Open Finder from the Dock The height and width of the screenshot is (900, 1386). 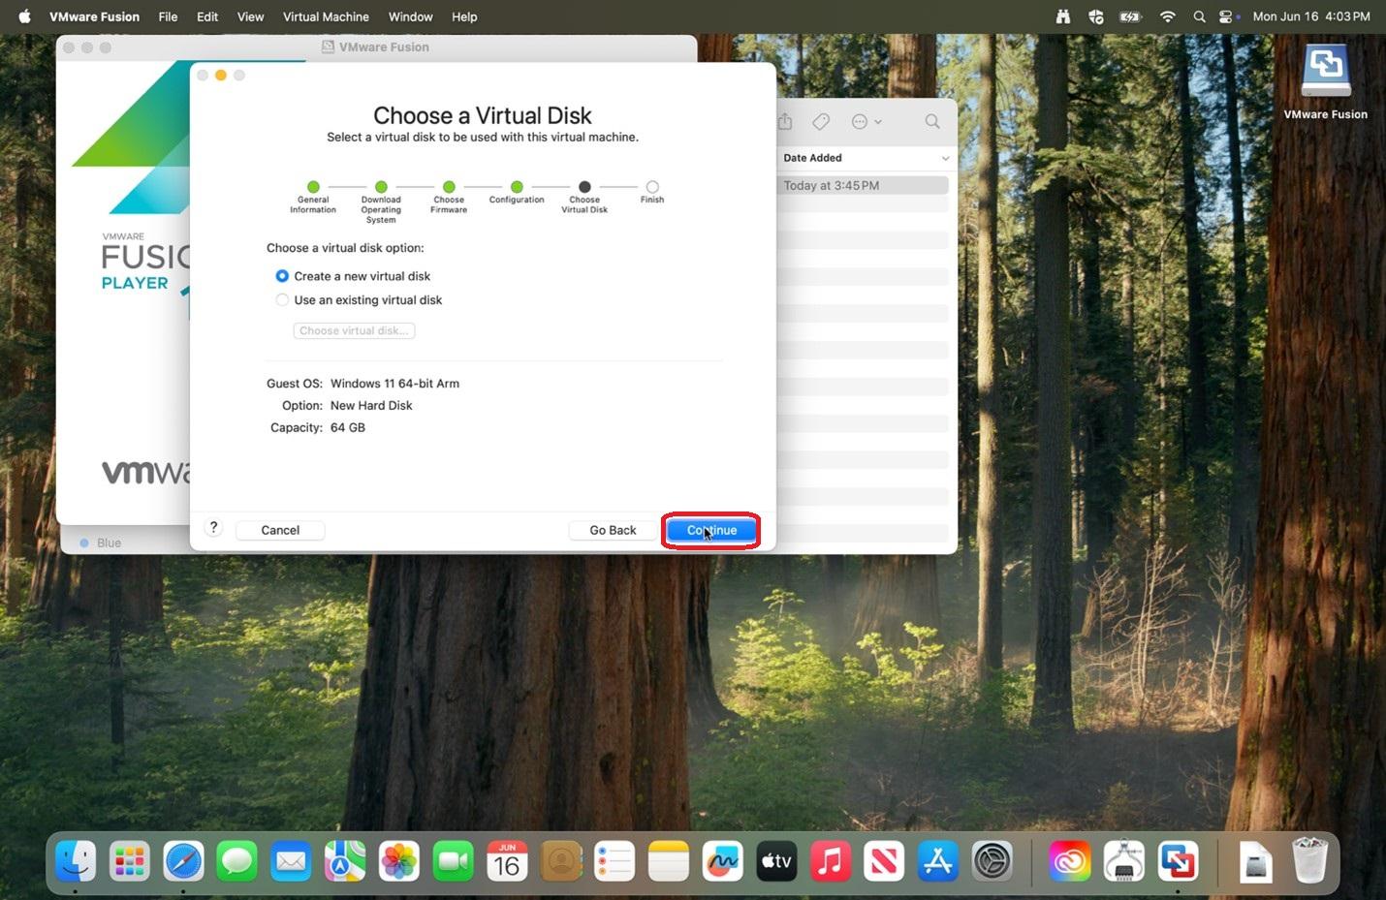point(76,860)
